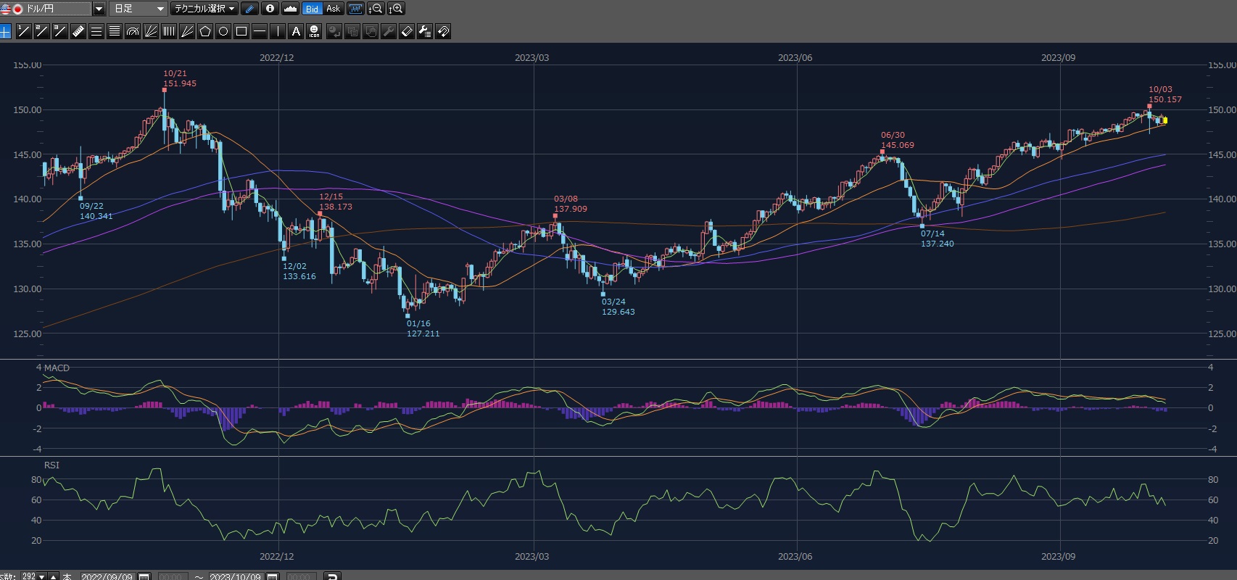Open the 日足 timeframe dropdown

tap(160, 9)
